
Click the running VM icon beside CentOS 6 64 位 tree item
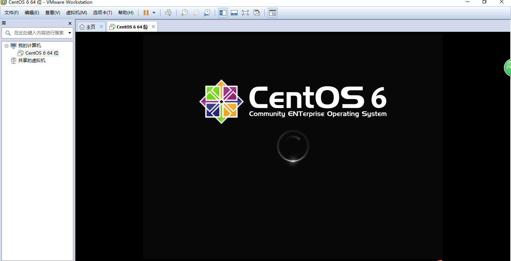tap(21, 53)
